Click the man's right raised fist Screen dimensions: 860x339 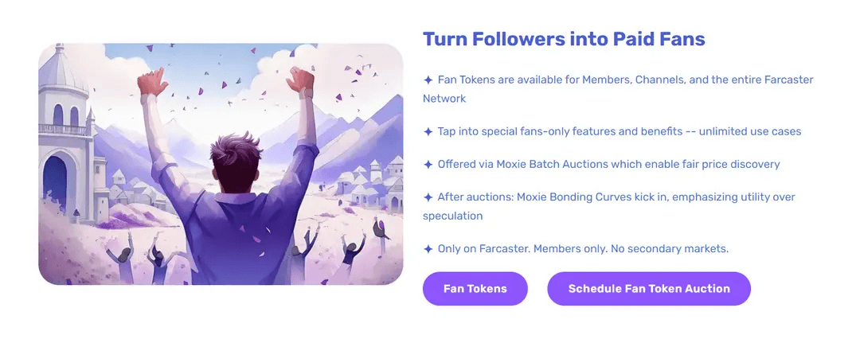[x=300, y=81]
